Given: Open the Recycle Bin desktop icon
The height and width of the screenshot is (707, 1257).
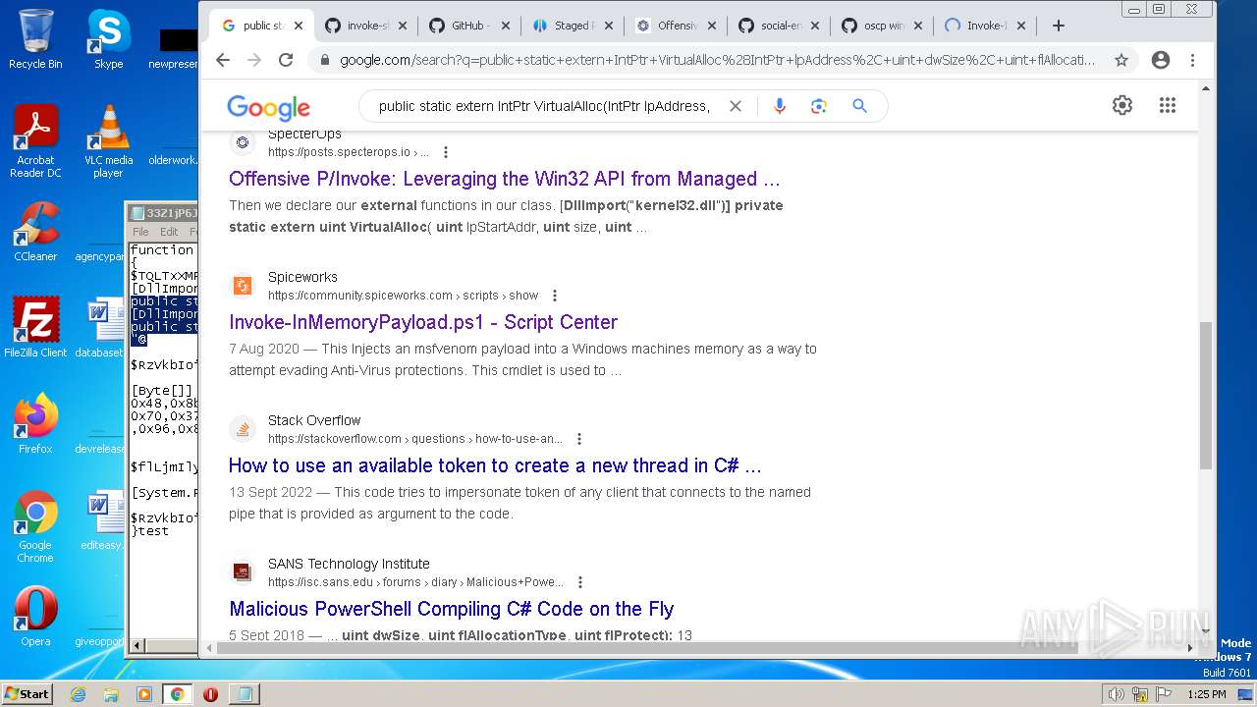Looking at the screenshot, I should point(35,39).
